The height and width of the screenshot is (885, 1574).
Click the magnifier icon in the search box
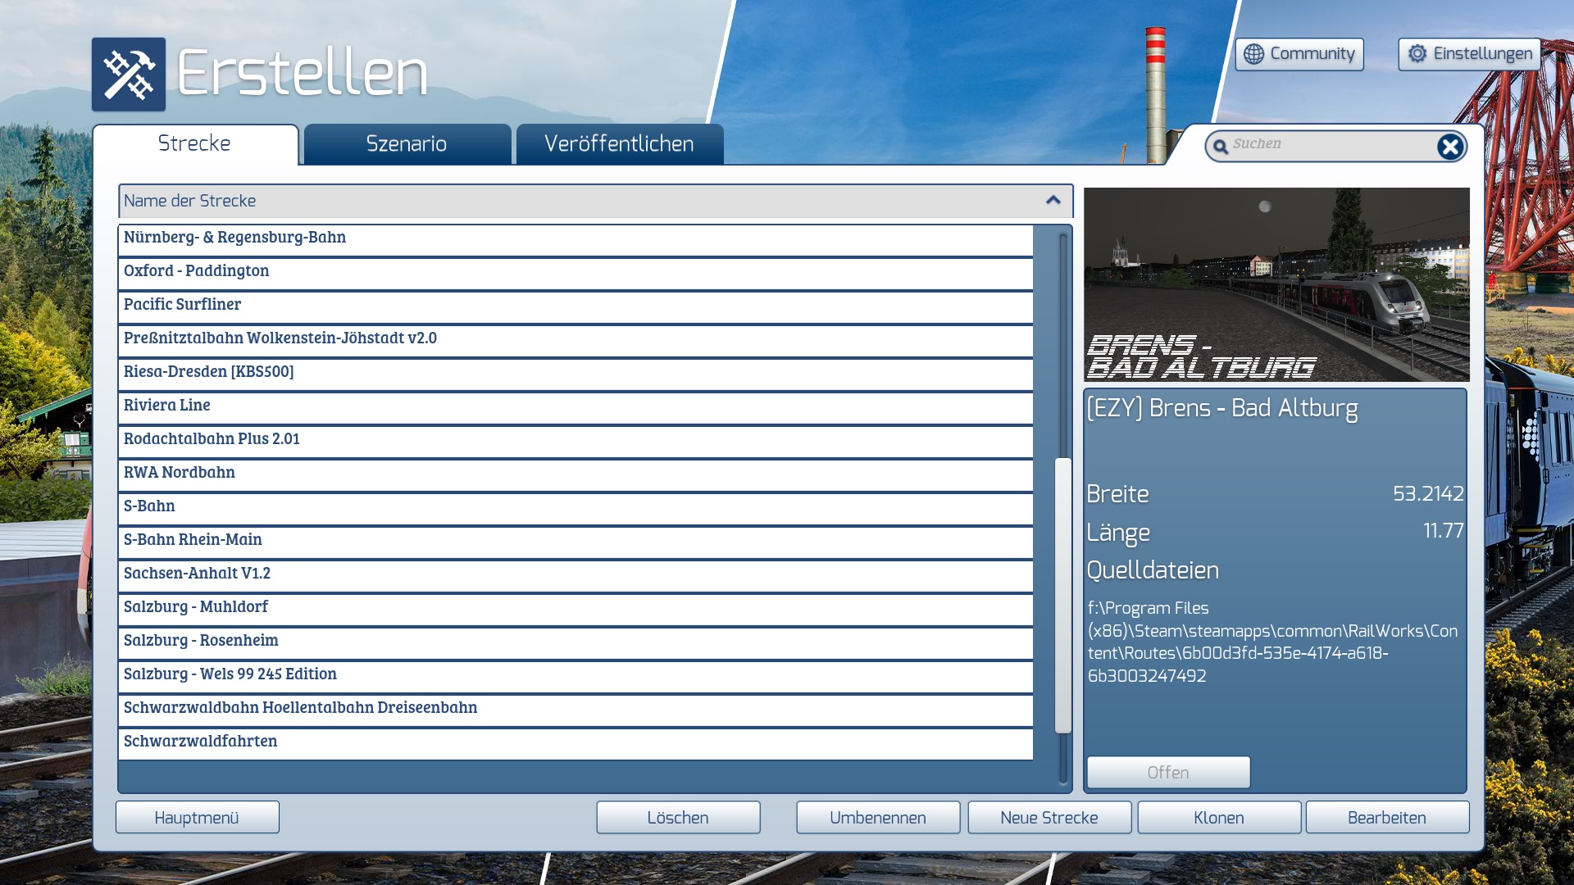pyautogui.click(x=1221, y=147)
